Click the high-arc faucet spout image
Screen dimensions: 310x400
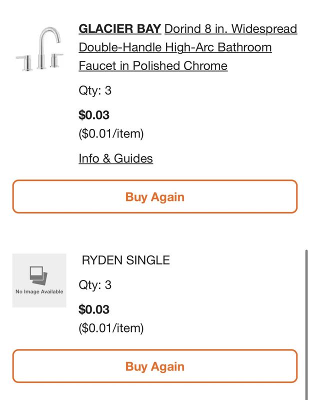pyautogui.click(x=49, y=47)
